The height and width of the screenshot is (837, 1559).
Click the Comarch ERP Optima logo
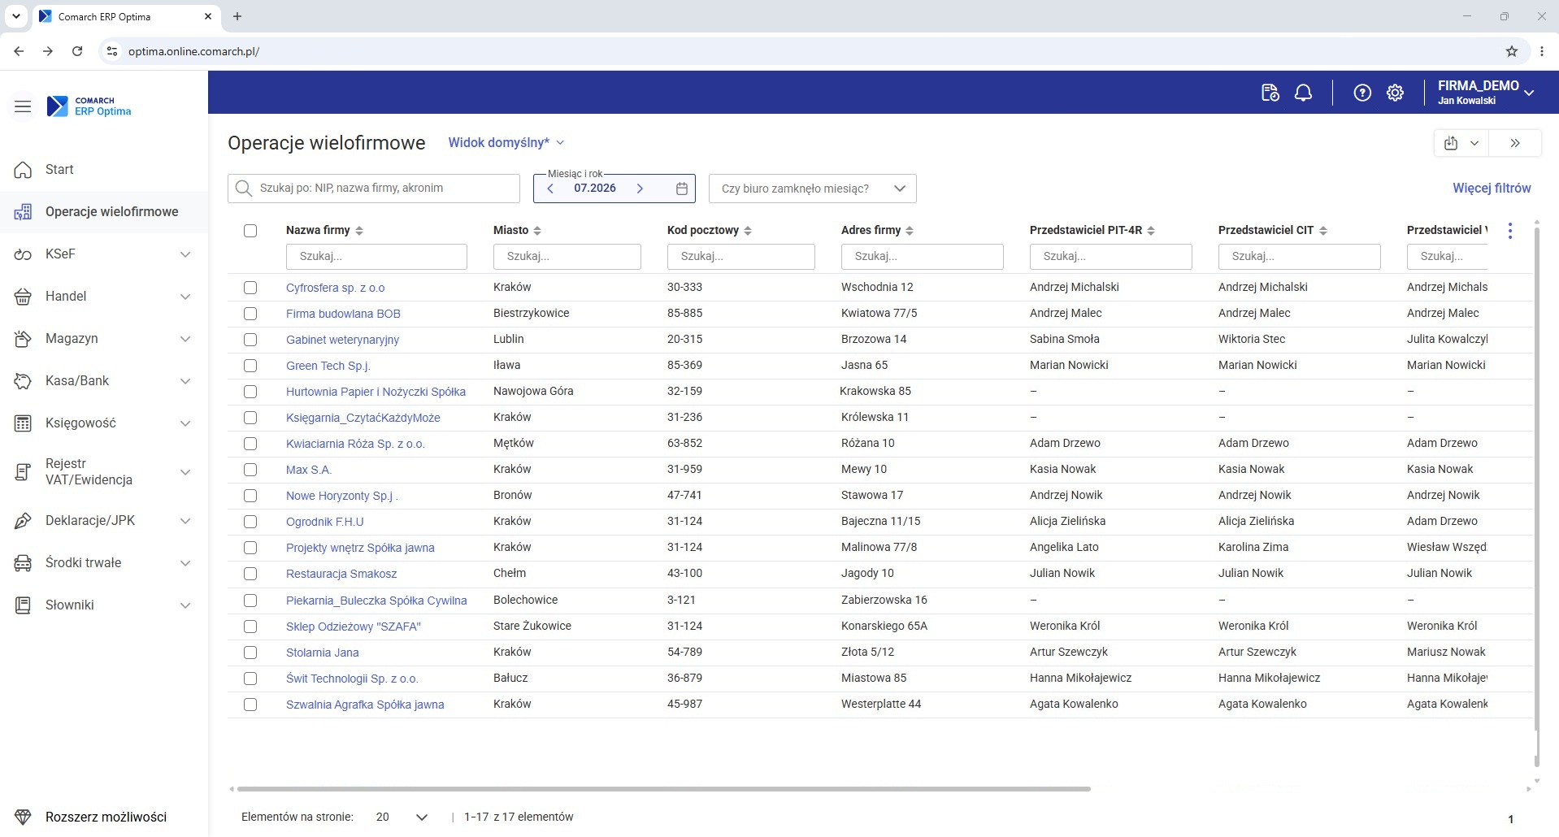point(89,106)
